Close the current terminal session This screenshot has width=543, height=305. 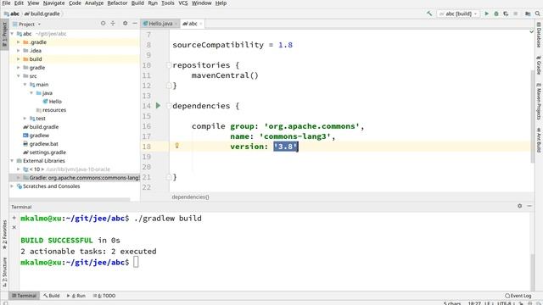(14, 227)
